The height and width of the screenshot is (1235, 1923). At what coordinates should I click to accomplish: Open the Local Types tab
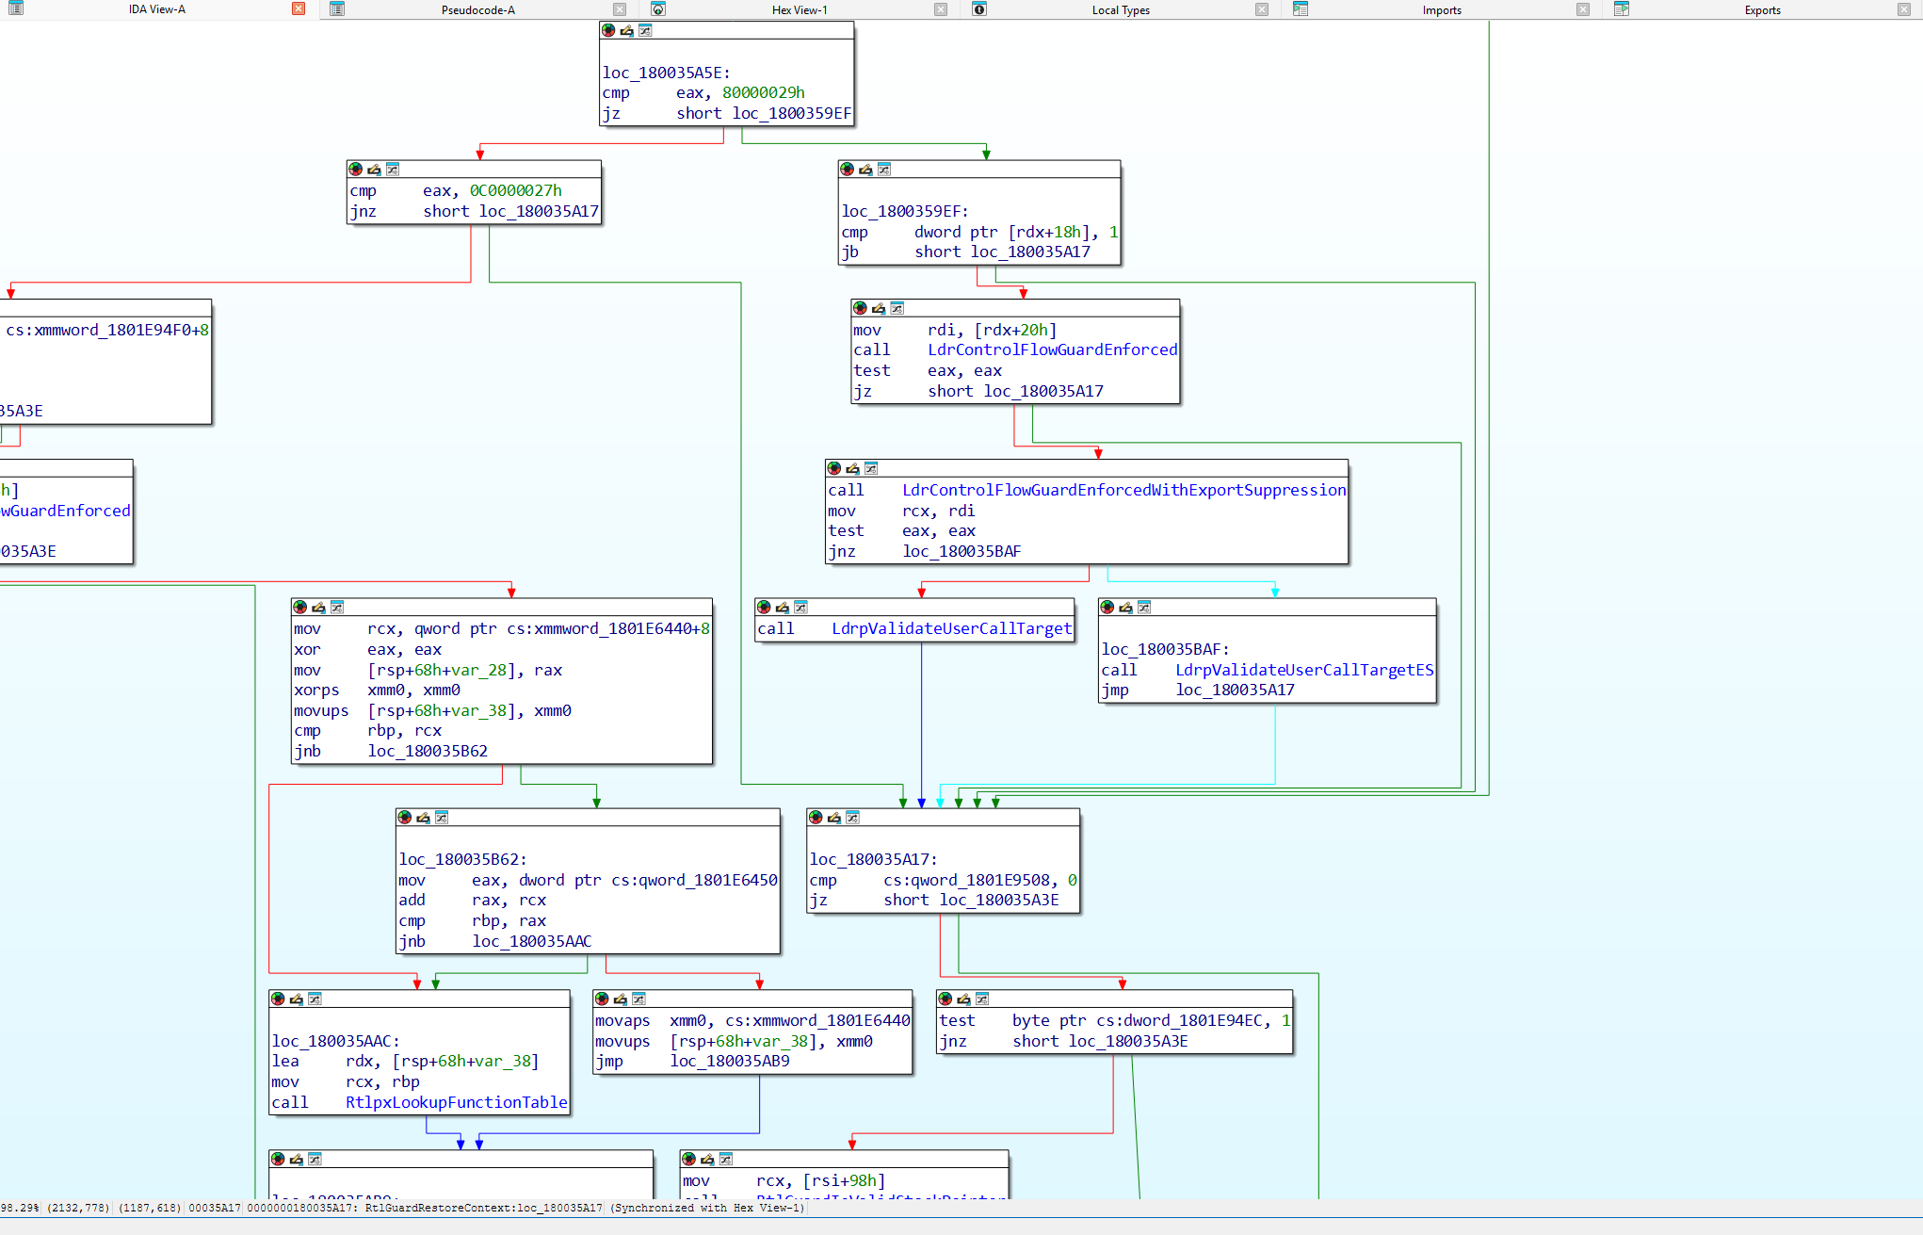(1121, 9)
